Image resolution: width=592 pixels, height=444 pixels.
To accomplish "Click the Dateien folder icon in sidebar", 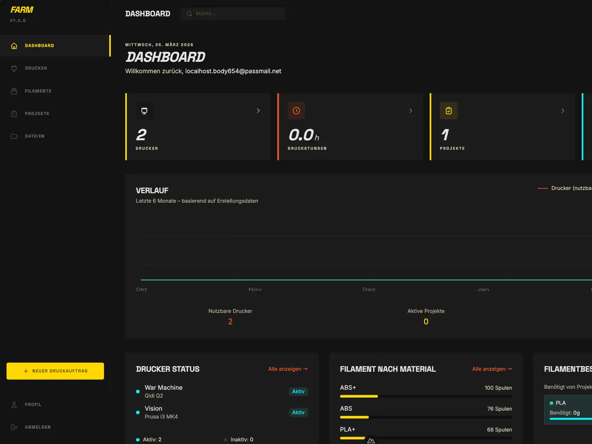I will pos(14,136).
